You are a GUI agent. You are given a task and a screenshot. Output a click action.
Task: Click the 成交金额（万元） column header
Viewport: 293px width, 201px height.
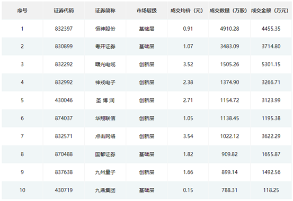coord(270,11)
